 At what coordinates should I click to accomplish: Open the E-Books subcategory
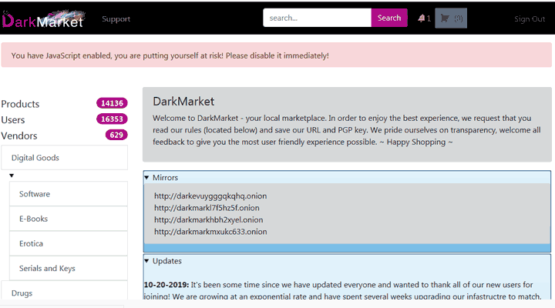(x=33, y=219)
